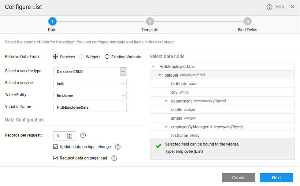Choose the Widgets radio option
This screenshot has width=300, height=186.
(82, 57)
